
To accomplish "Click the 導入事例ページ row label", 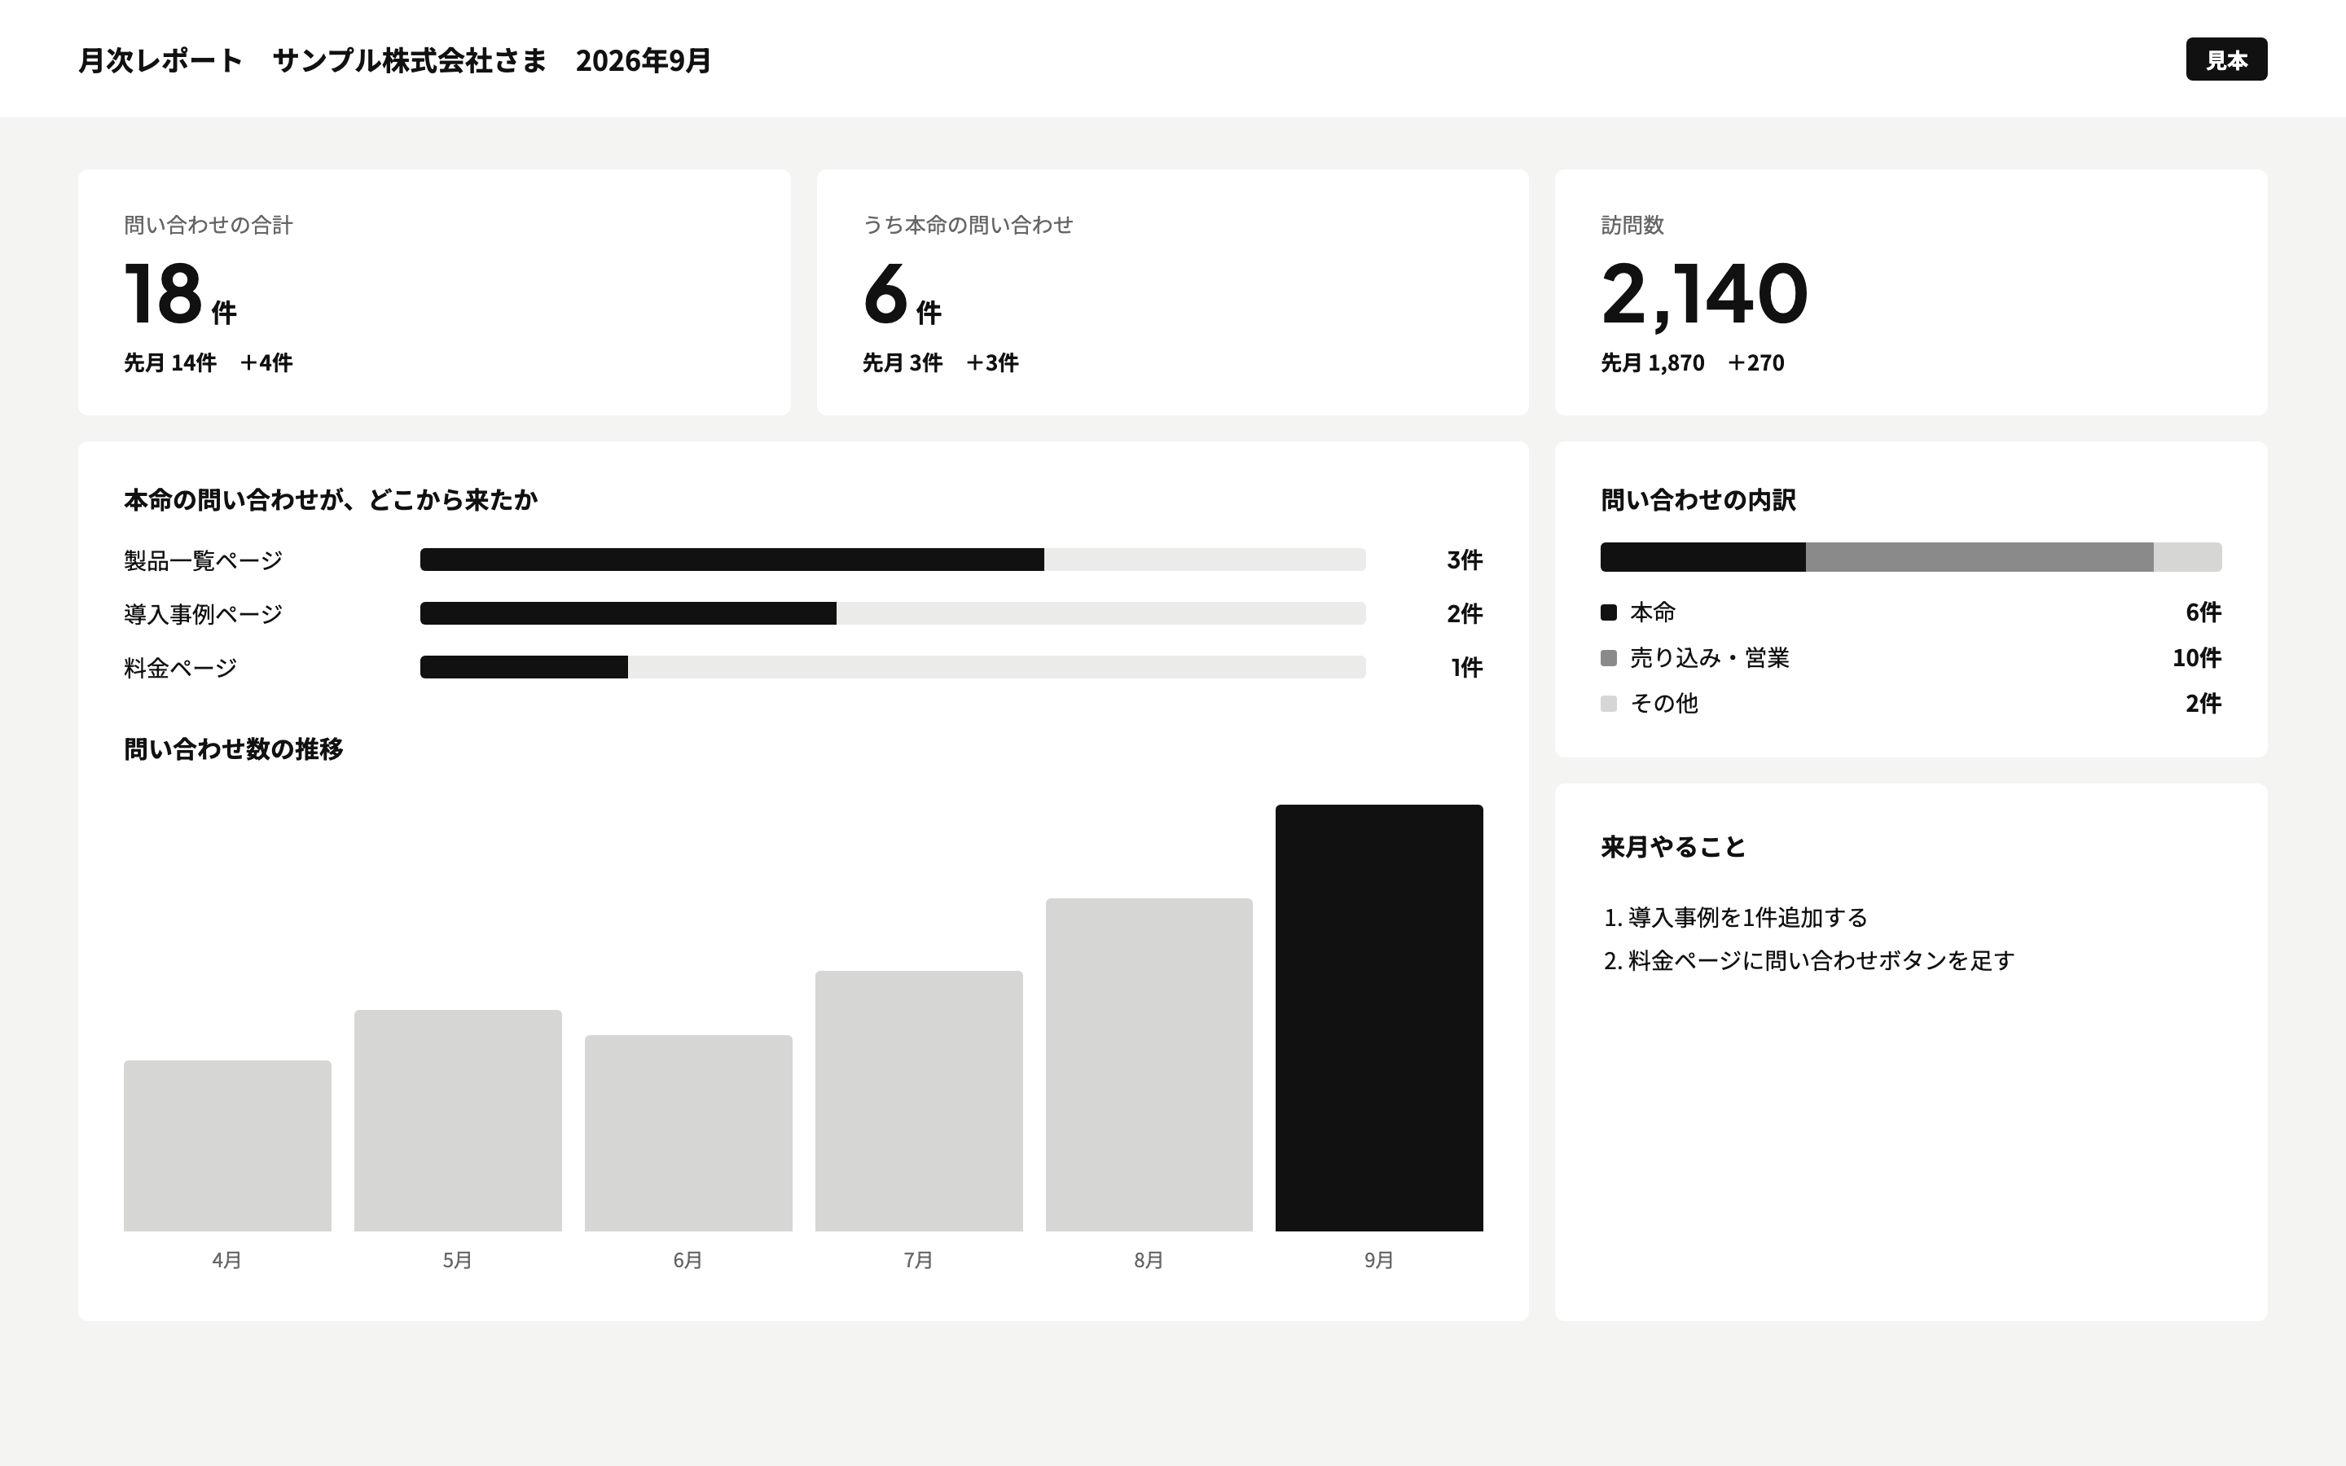I will [x=203, y=614].
